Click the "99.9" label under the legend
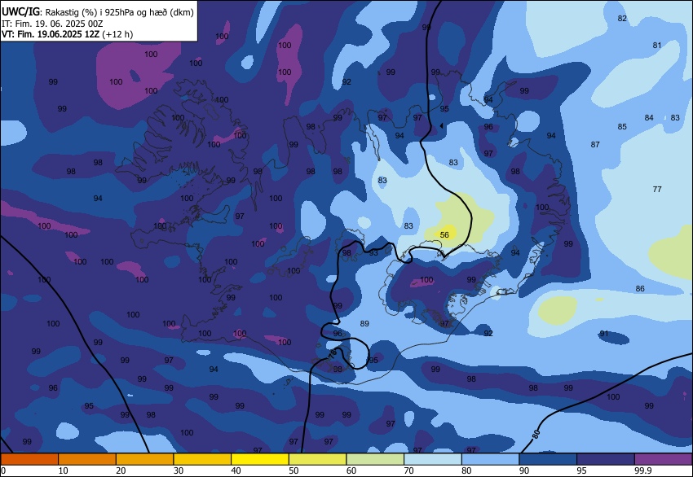This screenshot has width=693, height=477. tap(643, 470)
